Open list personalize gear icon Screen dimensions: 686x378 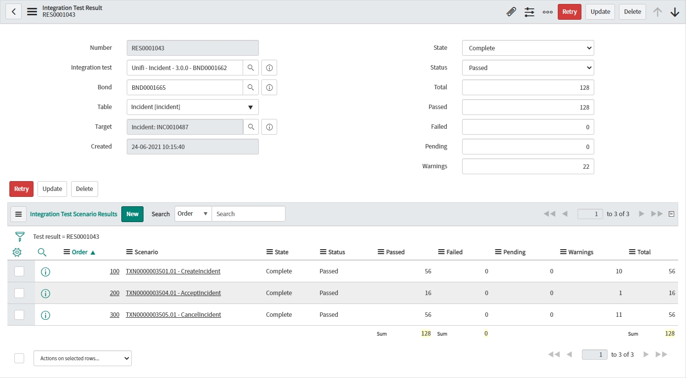[17, 252]
